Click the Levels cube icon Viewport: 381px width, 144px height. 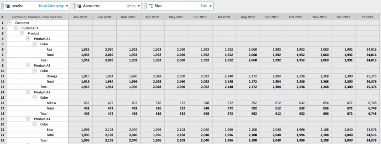(7, 6)
